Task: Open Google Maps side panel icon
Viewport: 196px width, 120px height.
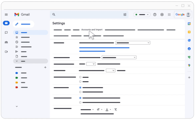Action: point(189,65)
